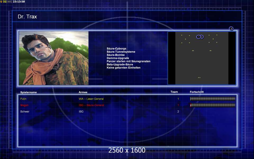
Task: Click the Dr. Trax general portrait
Action: pyautogui.click(x=54, y=58)
